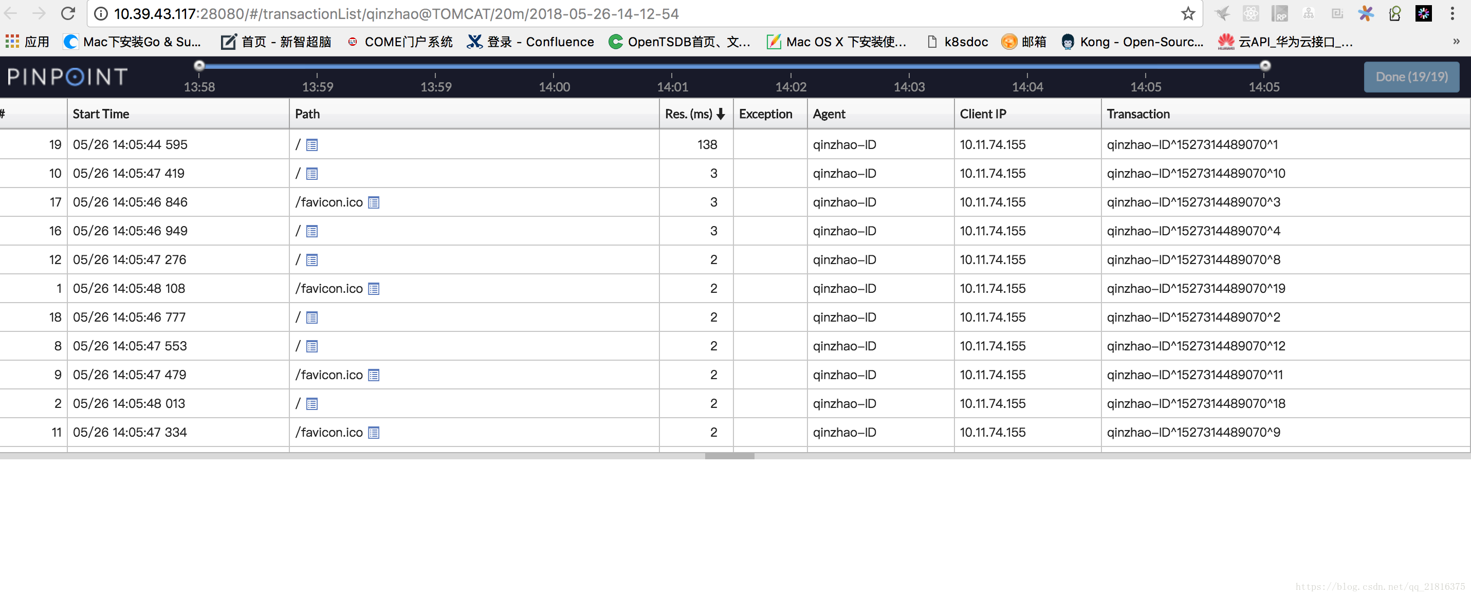Click start time 05/26 14:05:47 334
The image size is (1471, 597).
[130, 433]
